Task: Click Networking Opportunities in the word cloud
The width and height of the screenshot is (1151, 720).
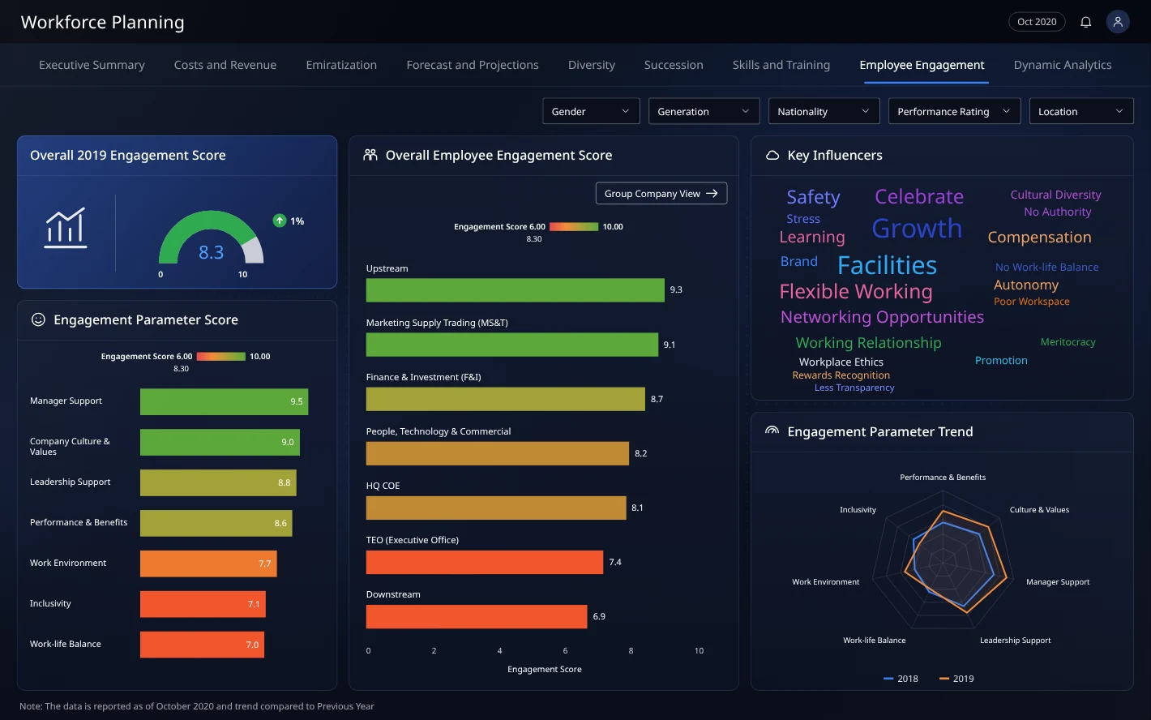Action: [x=882, y=317]
